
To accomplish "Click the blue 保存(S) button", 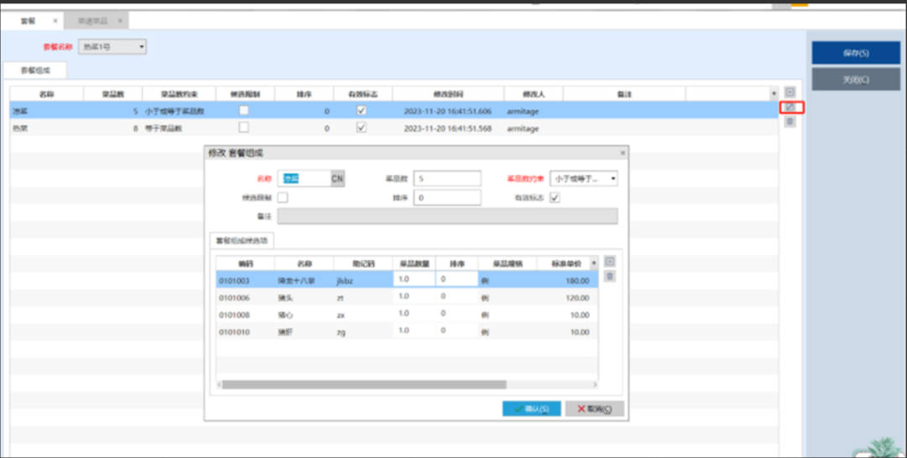I will 855,53.
